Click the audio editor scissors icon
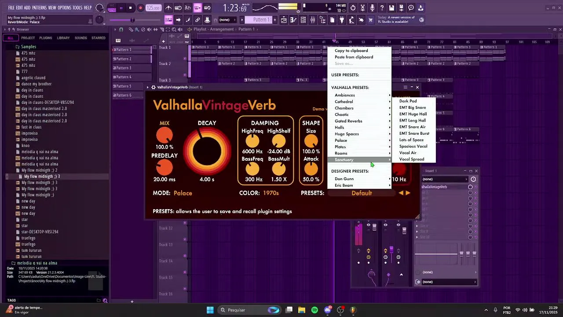The image size is (563, 317). tap(362, 8)
